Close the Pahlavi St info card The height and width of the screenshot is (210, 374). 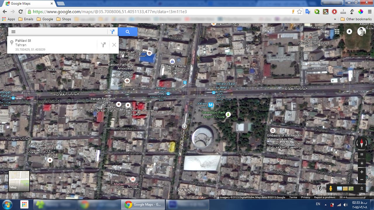tap(114, 45)
